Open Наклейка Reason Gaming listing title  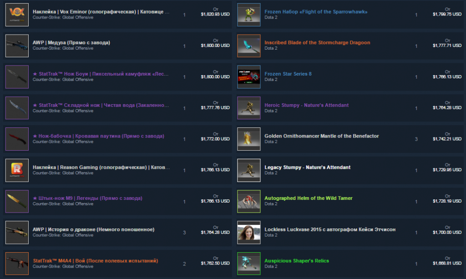click(x=101, y=167)
